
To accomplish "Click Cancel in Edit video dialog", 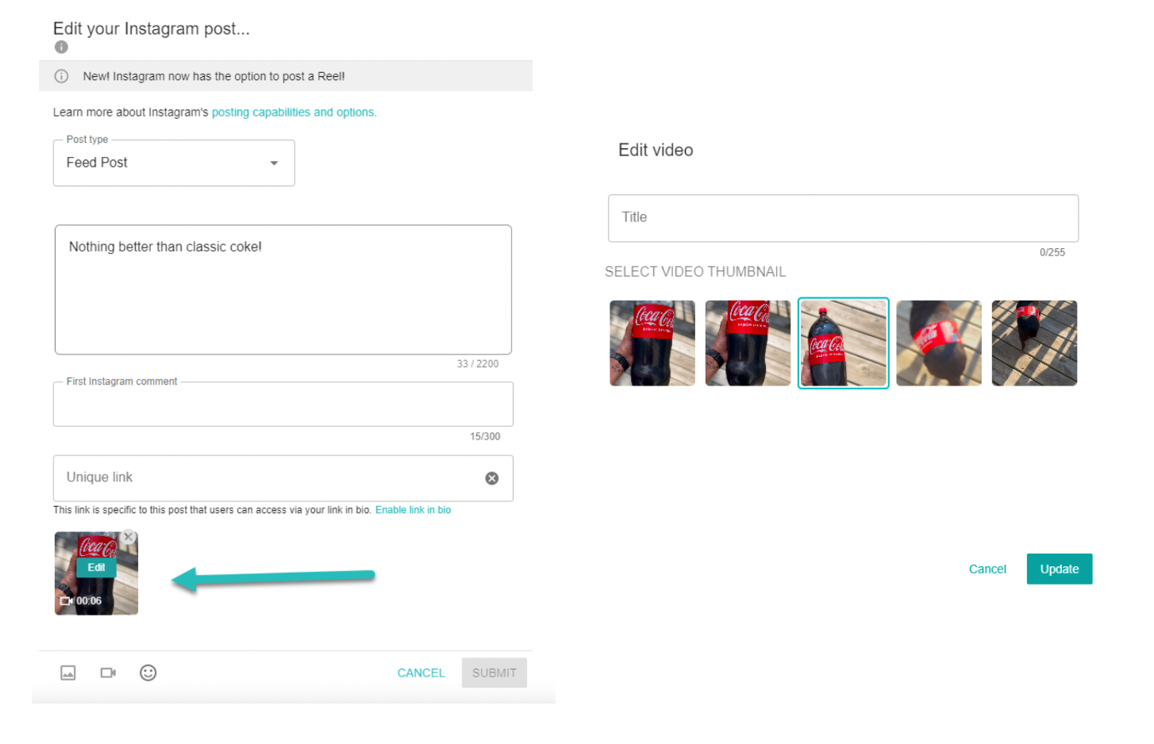I will [987, 569].
